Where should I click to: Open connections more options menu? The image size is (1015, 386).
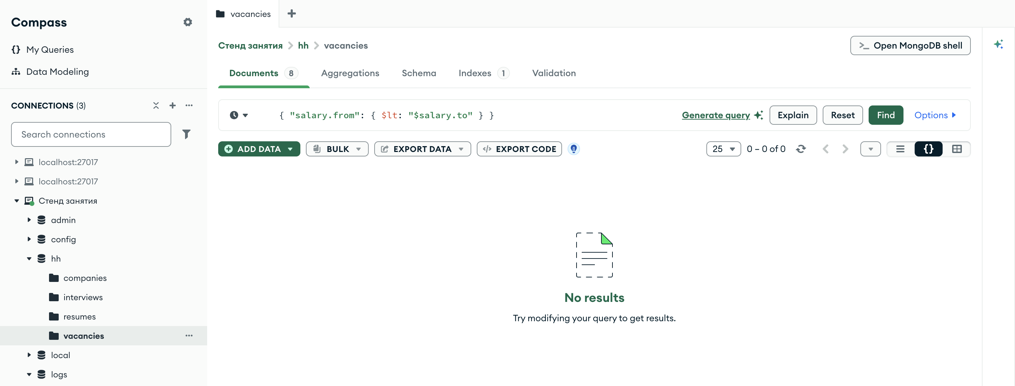point(189,105)
